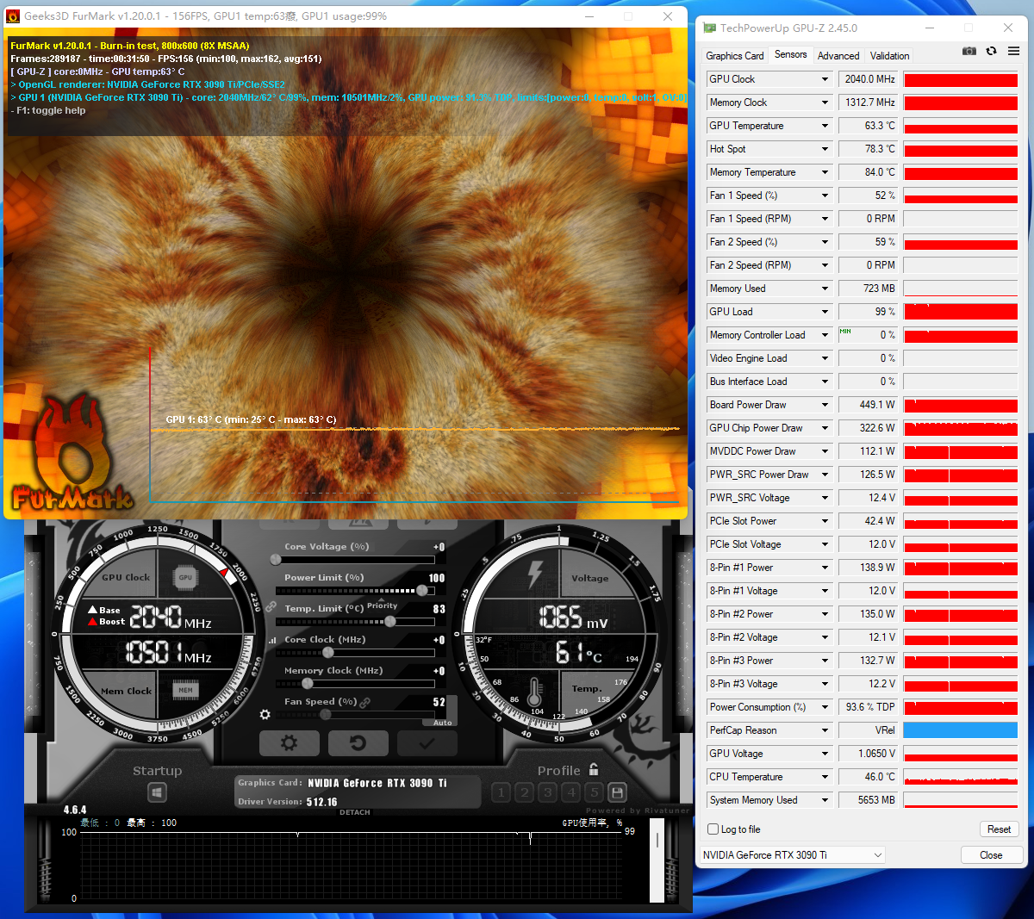1034x919 pixels.
Task: Click the GPU Voltage value 1.0650 V
Action: point(869,754)
